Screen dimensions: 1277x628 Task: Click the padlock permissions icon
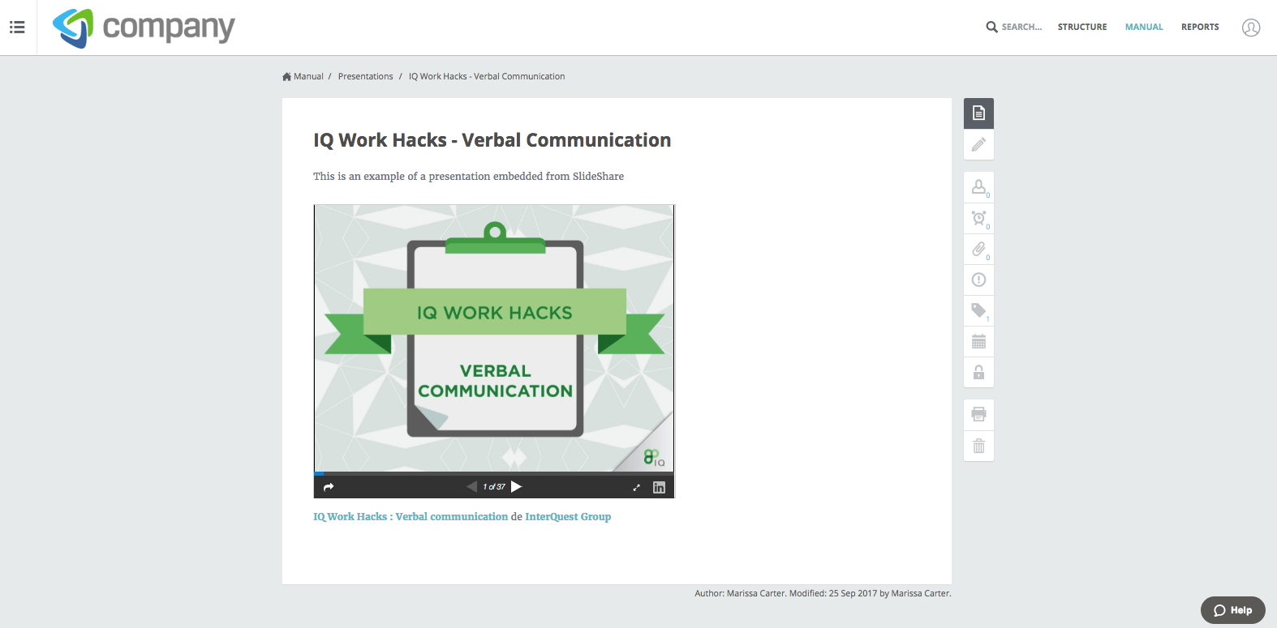[x=978, y=373]
